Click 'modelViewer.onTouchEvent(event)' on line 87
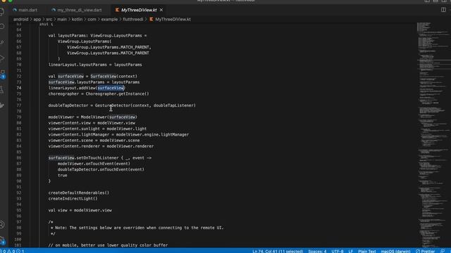 (94, 164)
